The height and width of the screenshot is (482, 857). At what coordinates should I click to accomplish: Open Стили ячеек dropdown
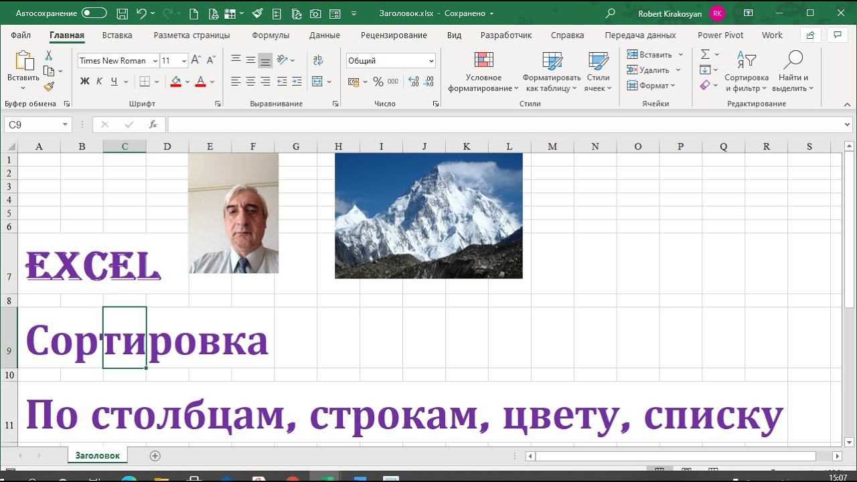[598, 72]
